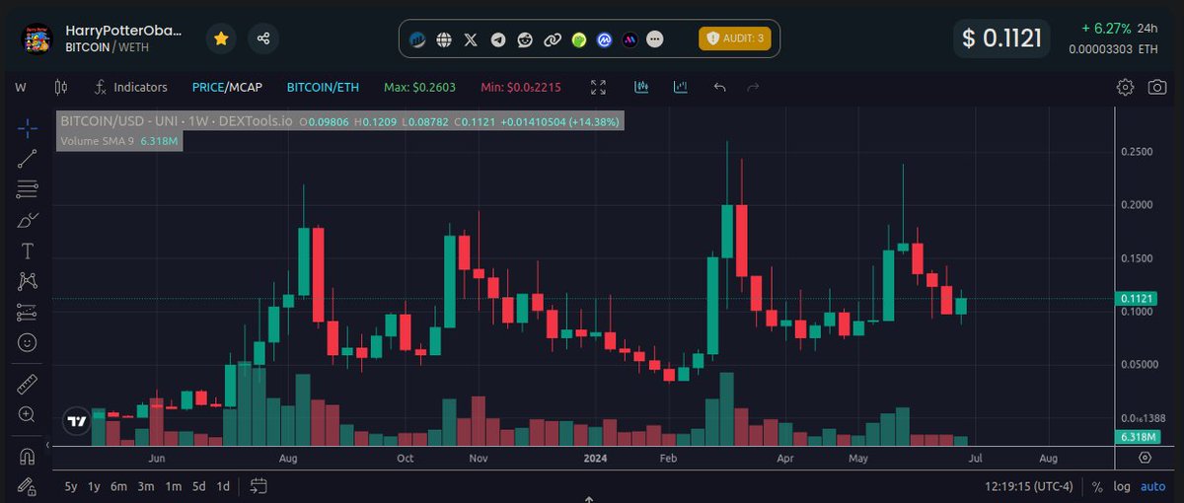Select the Fibonacci retracement lines tool
Viewport: 1184px width, 503px height.
(x=28, y=188)
